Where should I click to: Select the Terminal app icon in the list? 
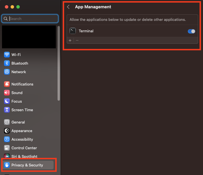[73, 31]
